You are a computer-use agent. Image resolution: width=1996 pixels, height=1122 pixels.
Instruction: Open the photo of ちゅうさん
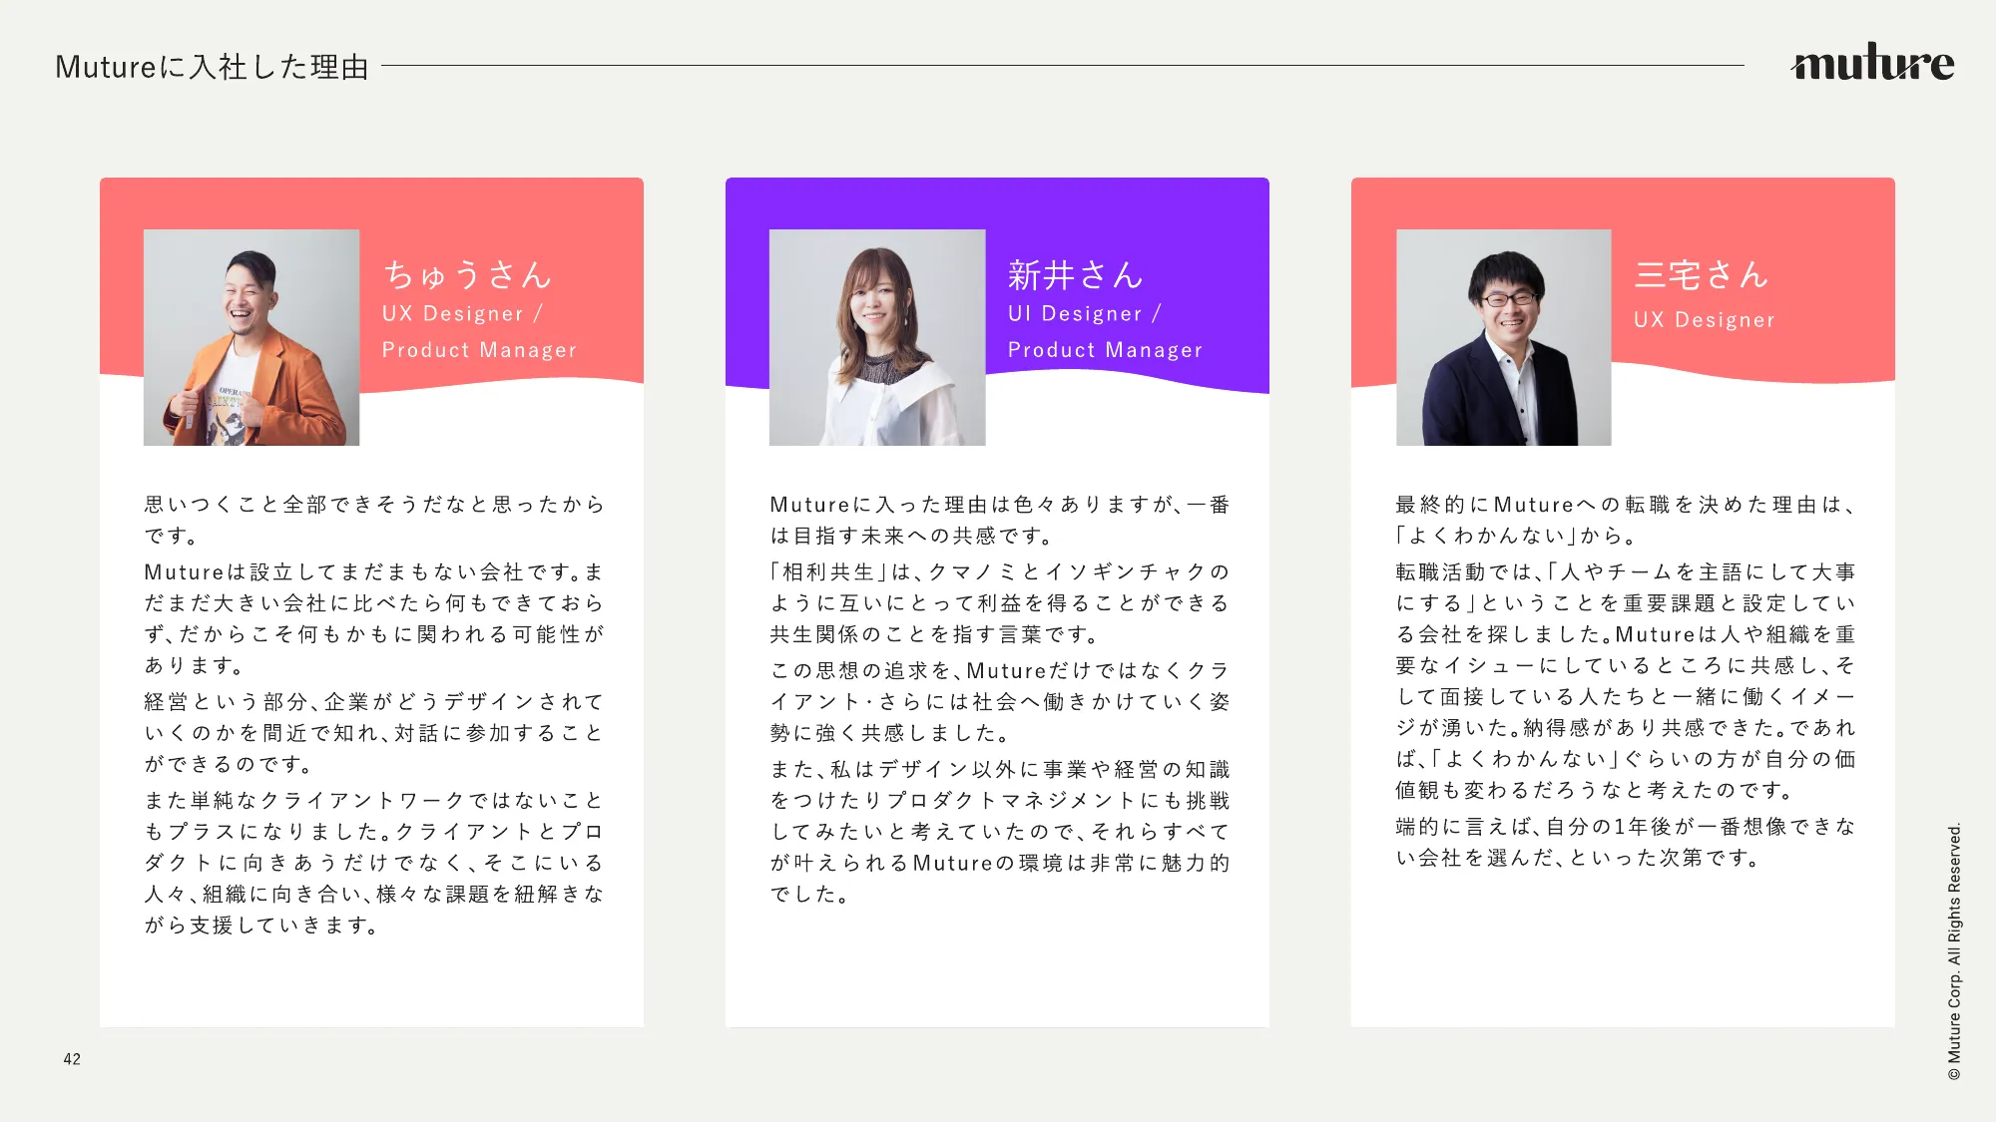[251, 337]
